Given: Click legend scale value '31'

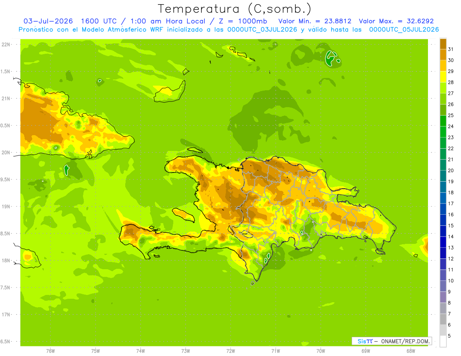Looking at the screenshot, I should [x=451, y=49].
